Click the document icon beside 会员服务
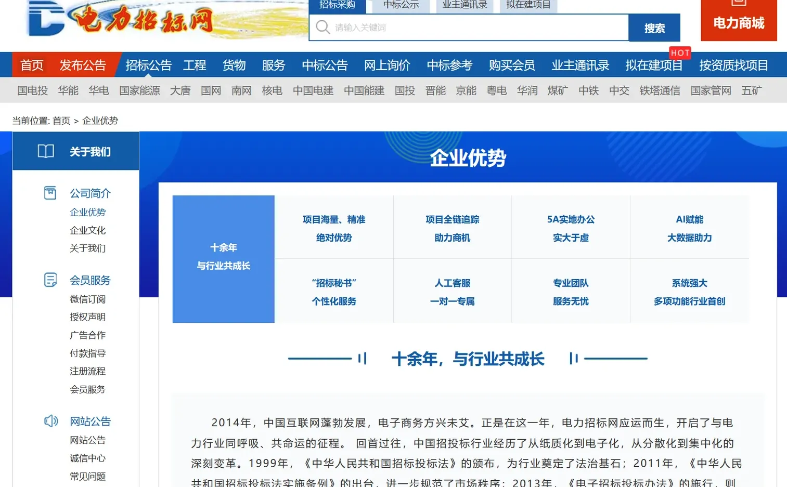The image size is (787, 487). (x=50, y=279)
